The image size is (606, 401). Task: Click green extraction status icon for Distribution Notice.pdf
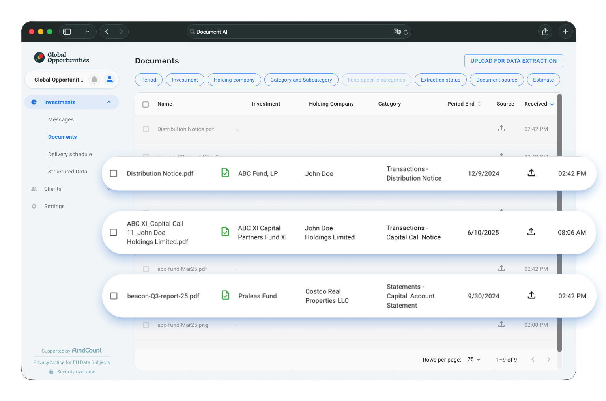coord(225,173)
